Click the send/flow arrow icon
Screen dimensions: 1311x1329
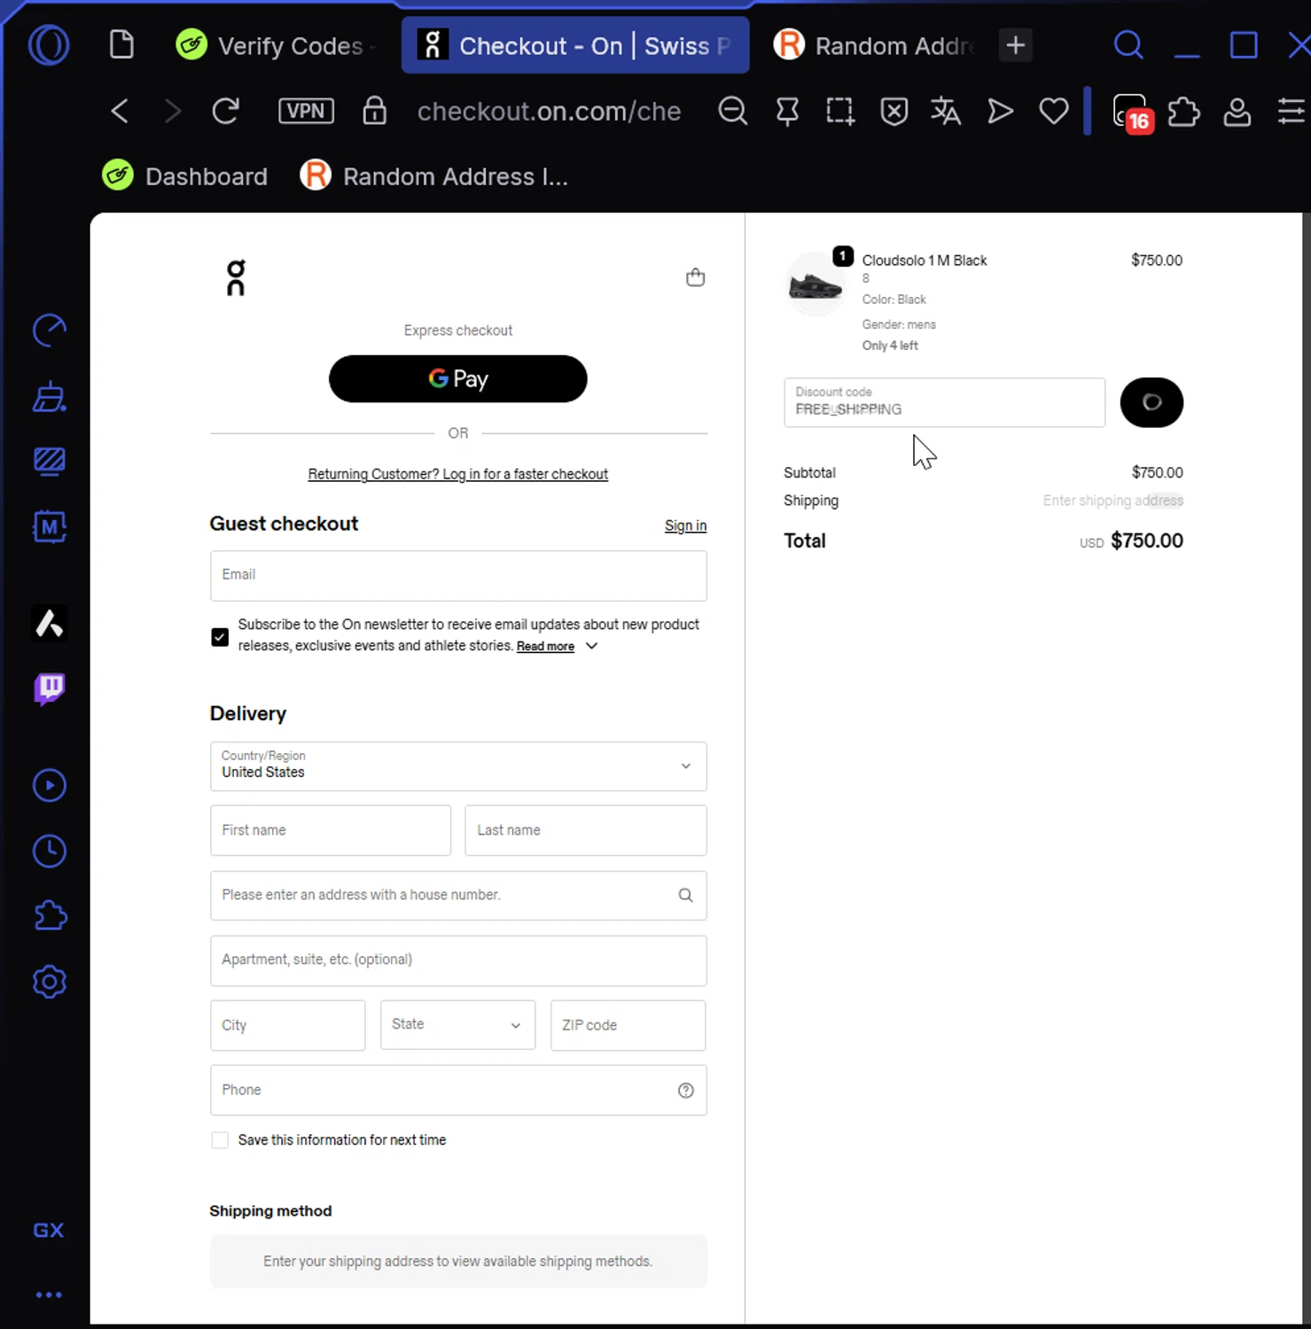click(x=1000, y=112)
